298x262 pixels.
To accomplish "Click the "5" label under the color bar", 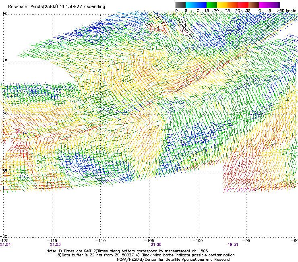I will (x=186, y=10).
